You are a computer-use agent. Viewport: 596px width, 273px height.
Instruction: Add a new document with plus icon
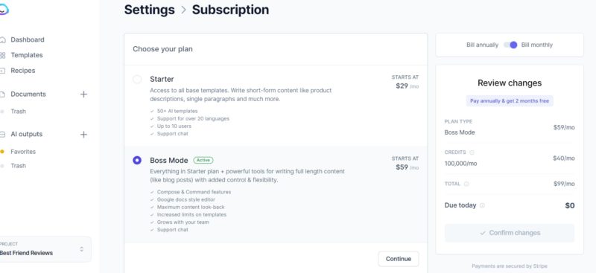pyautogui.click(x=83, y=94)
